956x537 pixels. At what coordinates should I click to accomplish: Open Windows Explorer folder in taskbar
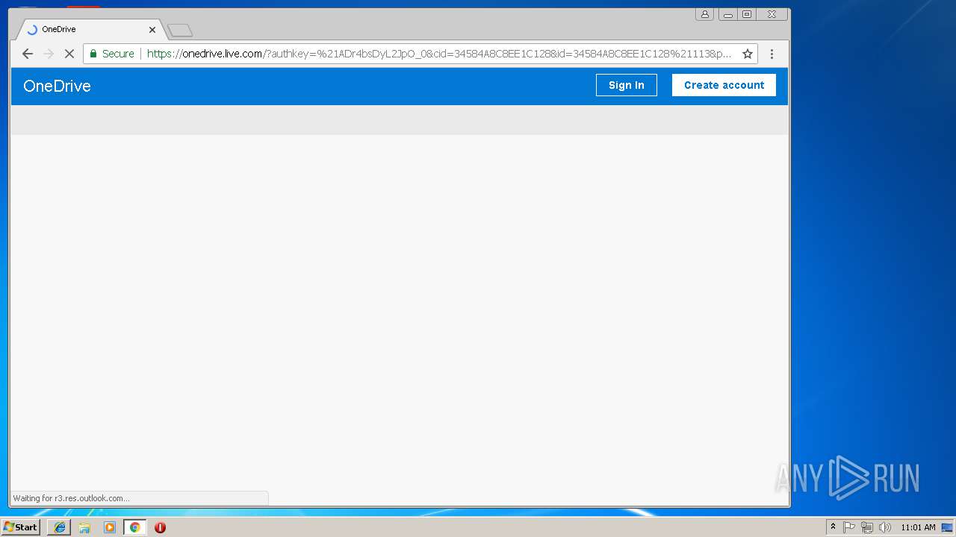point(84,527)
